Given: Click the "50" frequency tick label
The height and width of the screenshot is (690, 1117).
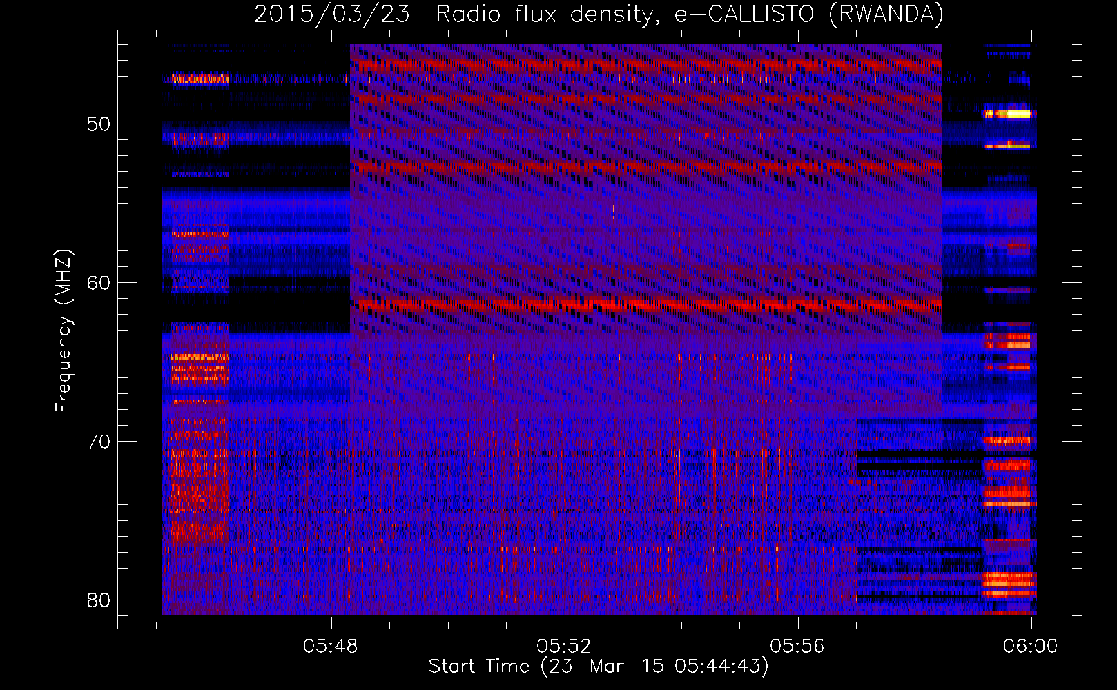Looking at the screenshot, I should [99, 124].
